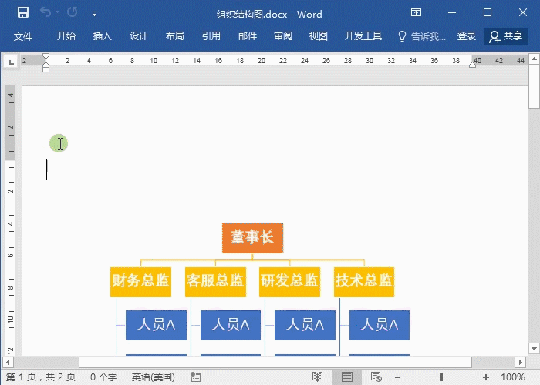
Task: Click the horizontal scrollbar right arrow
Action: point(521,362)
